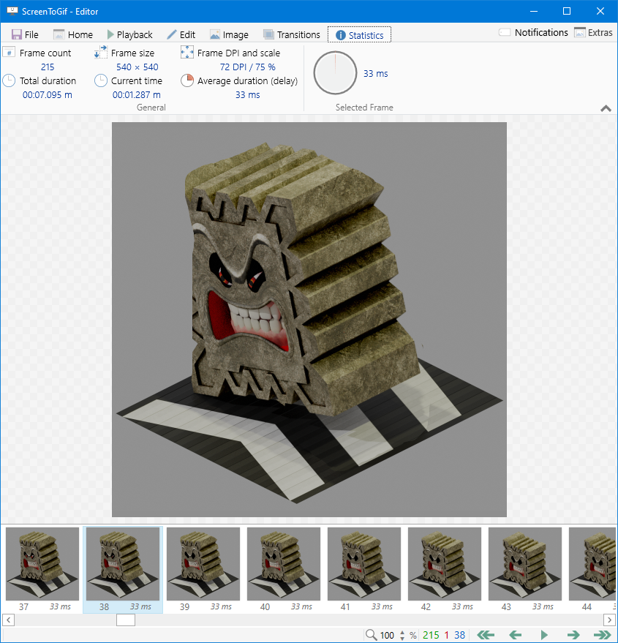Click the red selected frames count 1
Viewport: 618px width, 643px height.
click(x=447, y=635)
